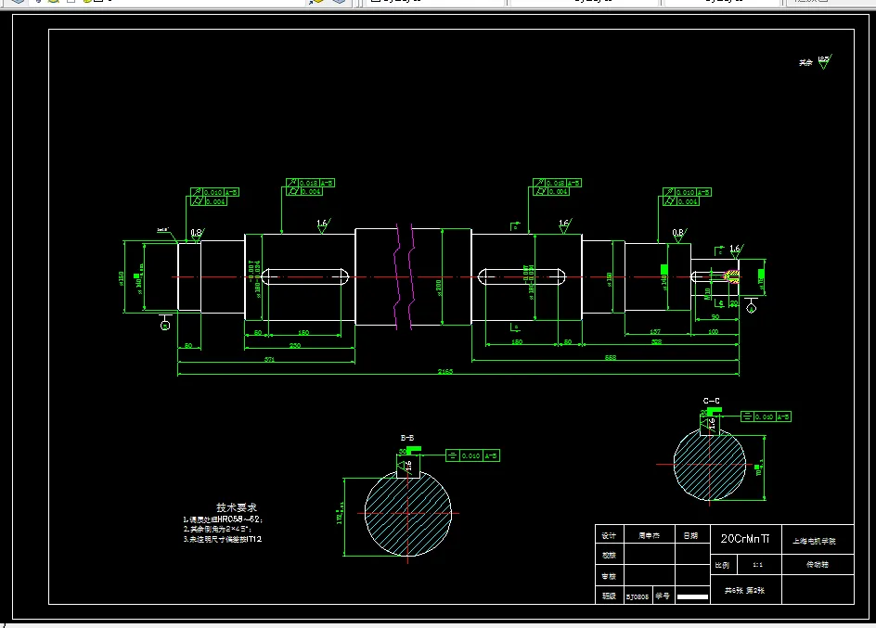Click the 班级 title block cell

[x=609, y=596]
